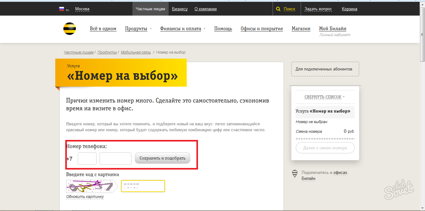Switch to the Частным лицам tab
Image resolution: width=425 pixels, height=211 pixels.
[151, 9]
